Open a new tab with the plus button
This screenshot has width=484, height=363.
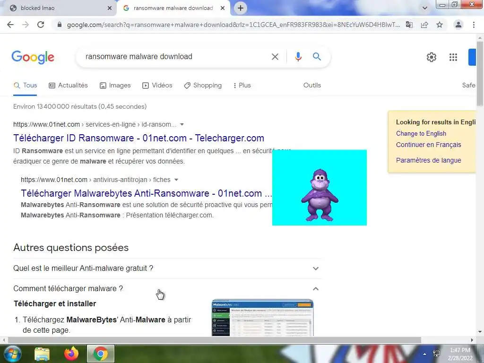pyautogui.click(x=241, y=8)
